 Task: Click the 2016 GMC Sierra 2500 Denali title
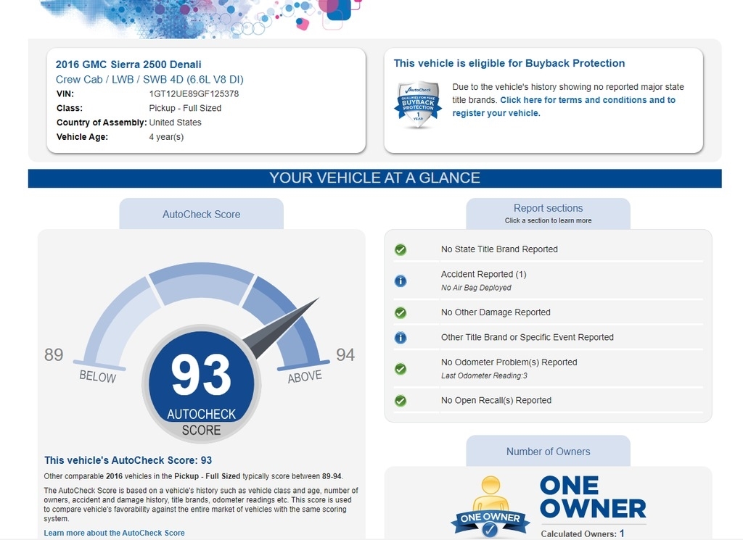click(x=128, y=65)
